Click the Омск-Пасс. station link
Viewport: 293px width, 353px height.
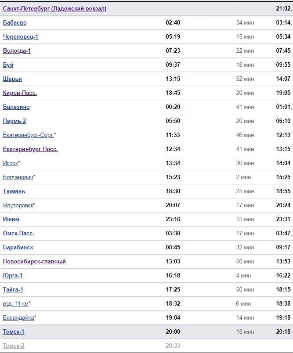(18, 234)
